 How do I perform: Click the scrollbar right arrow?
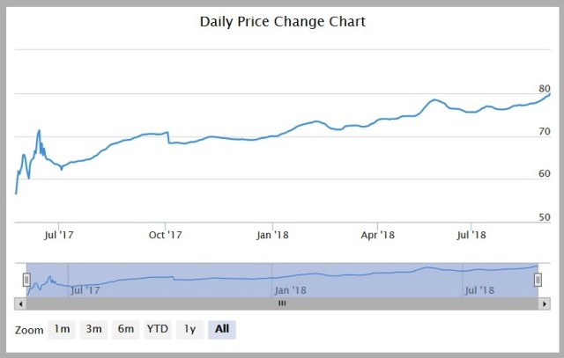[x=545, y=303]
